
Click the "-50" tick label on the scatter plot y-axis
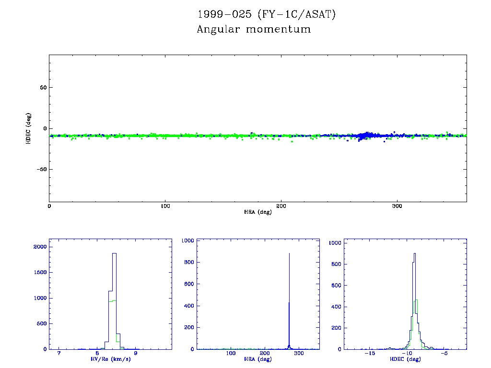click(40, 170)
